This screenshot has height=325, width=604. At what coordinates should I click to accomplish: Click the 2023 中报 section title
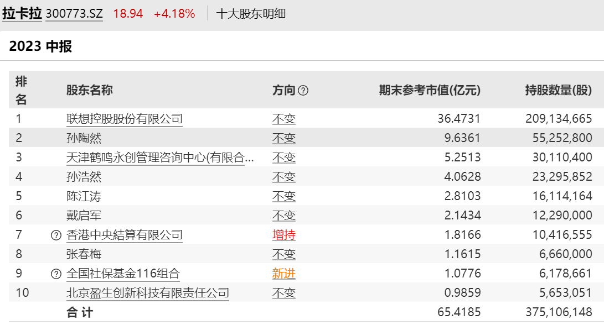[40, 46]
